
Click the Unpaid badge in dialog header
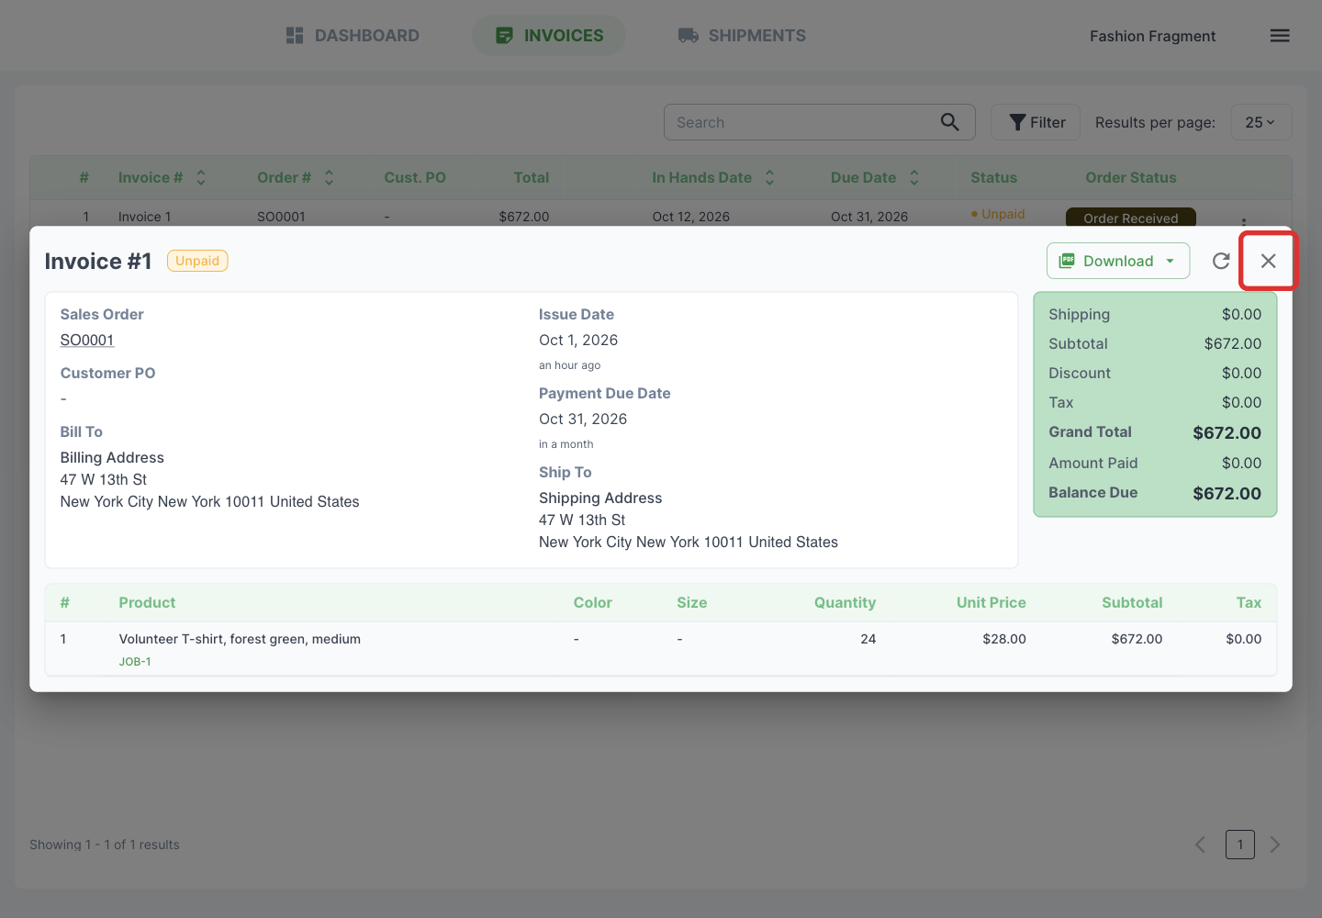click(197, 261)
